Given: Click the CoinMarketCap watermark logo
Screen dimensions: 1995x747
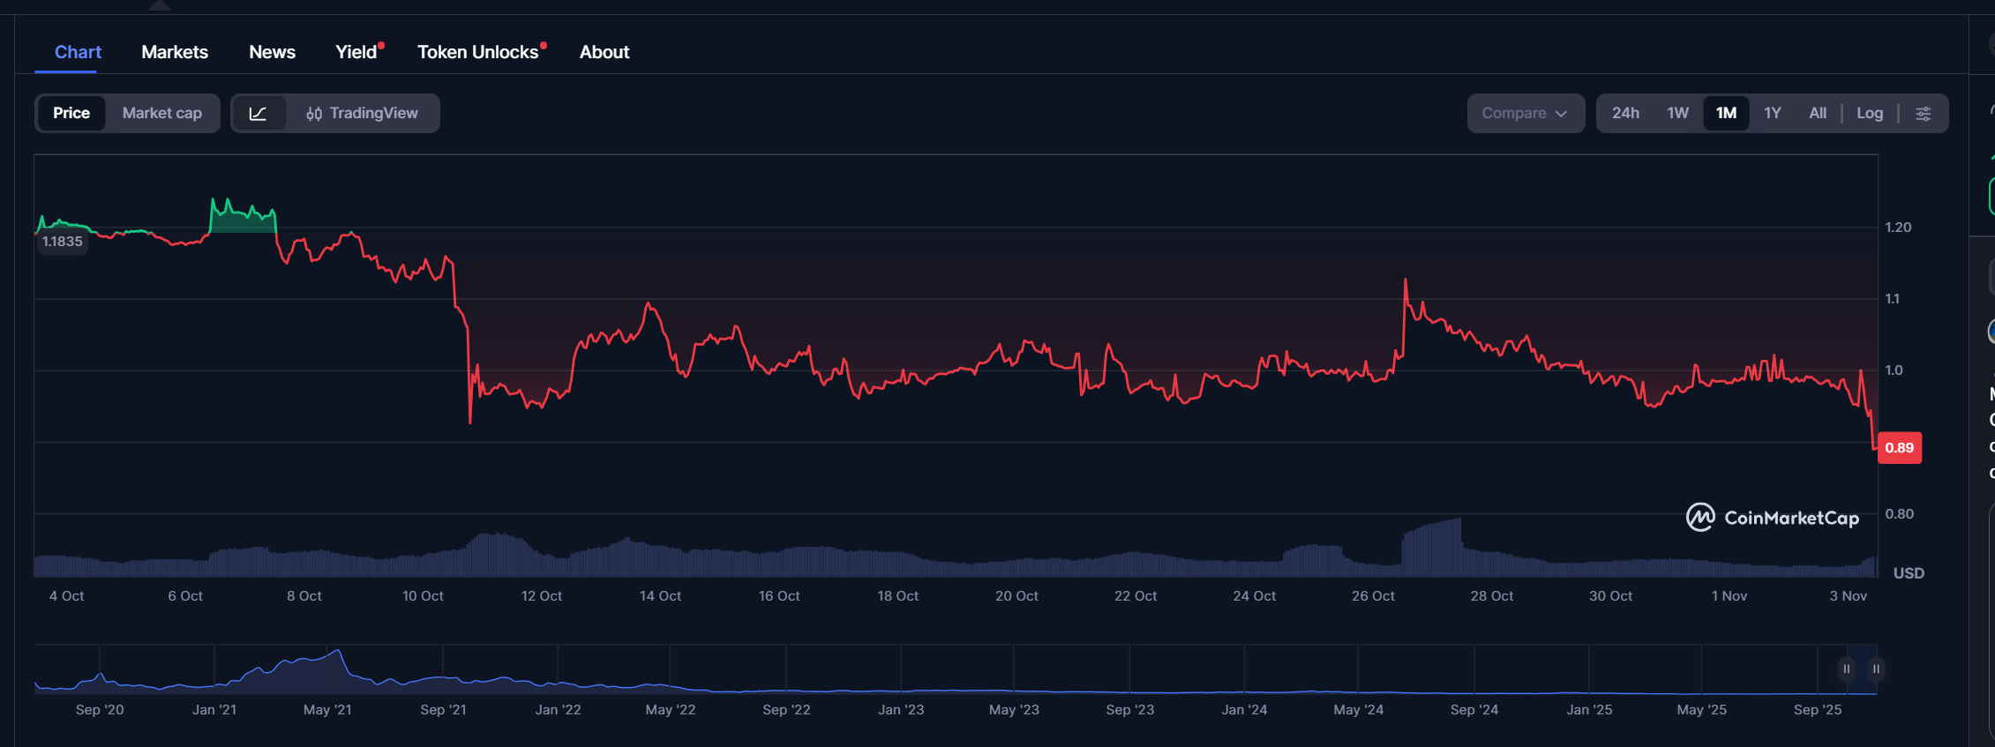Looking at the screenshot, I should point(1772,518).
